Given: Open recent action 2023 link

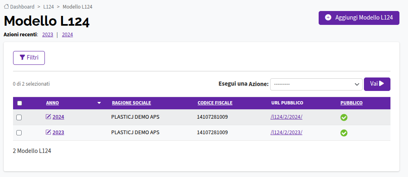Looking at the screenshot, I should click(48, 35).
